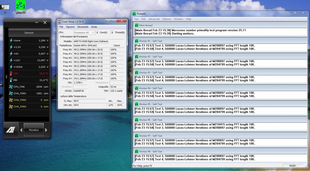Click the Worker #6 - Self-Test title
Screen dimensions: 310x171
pyautogui.click(x=150, y=120)
